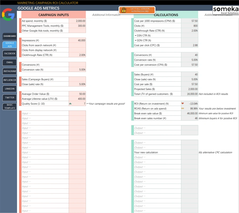Click Break even sale value 46,000.00
The width and height of the screenshot is (239, 213).
(190, 113)
